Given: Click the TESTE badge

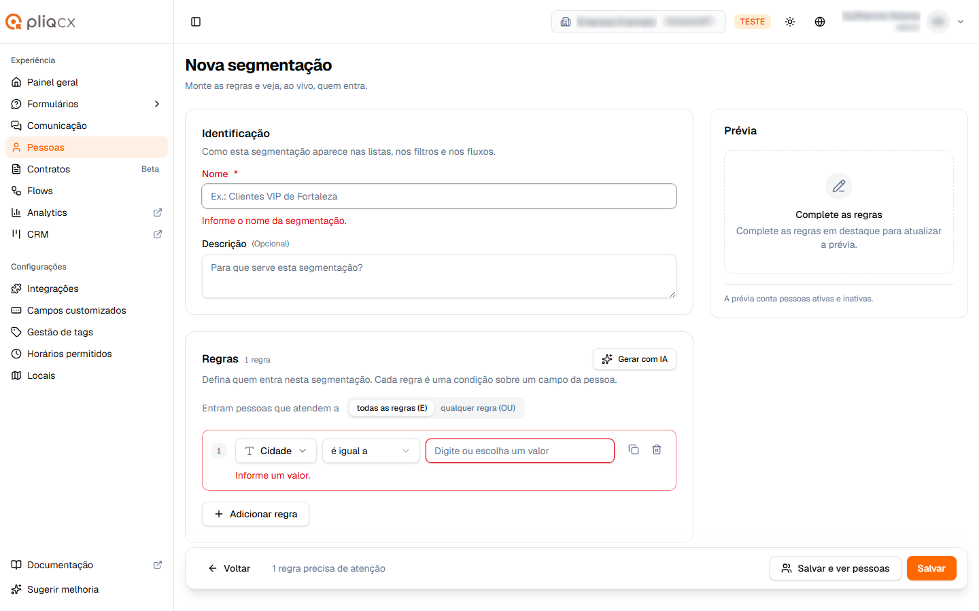Looking at the screenshot, I should 753,22.
